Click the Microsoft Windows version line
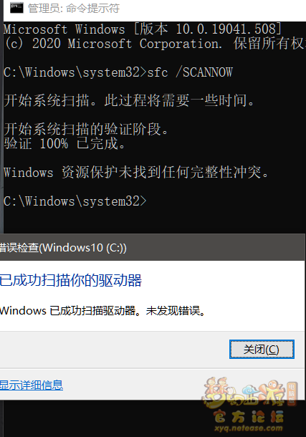The height and width of the screenshot is (437, 306). click(143, 29)
